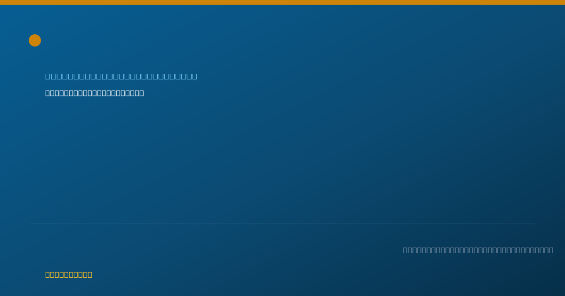
Task: Click the left end of the divider line
Action: [31, 224]
